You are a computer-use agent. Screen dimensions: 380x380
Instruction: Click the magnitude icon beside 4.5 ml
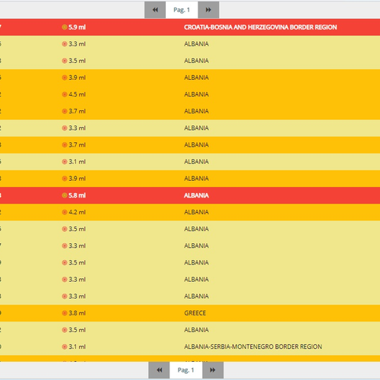tap(65, 94)
